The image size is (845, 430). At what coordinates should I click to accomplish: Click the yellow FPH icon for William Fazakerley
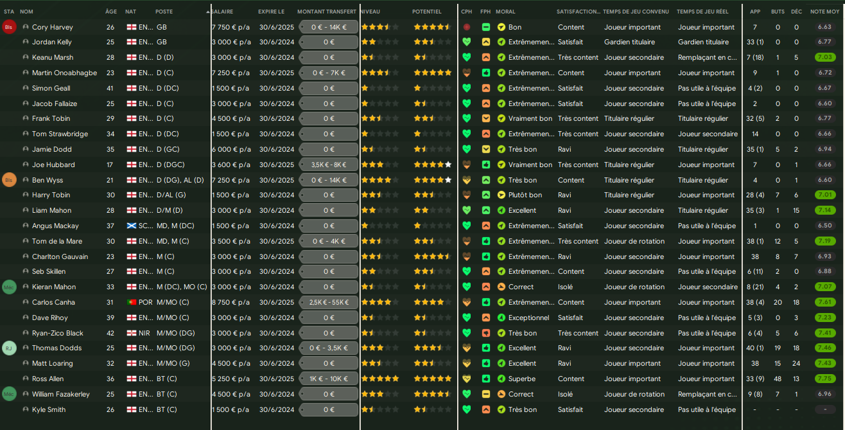(486, 394)
